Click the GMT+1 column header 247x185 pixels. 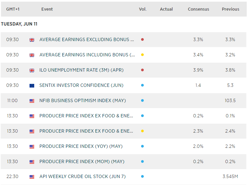point(13,9)
